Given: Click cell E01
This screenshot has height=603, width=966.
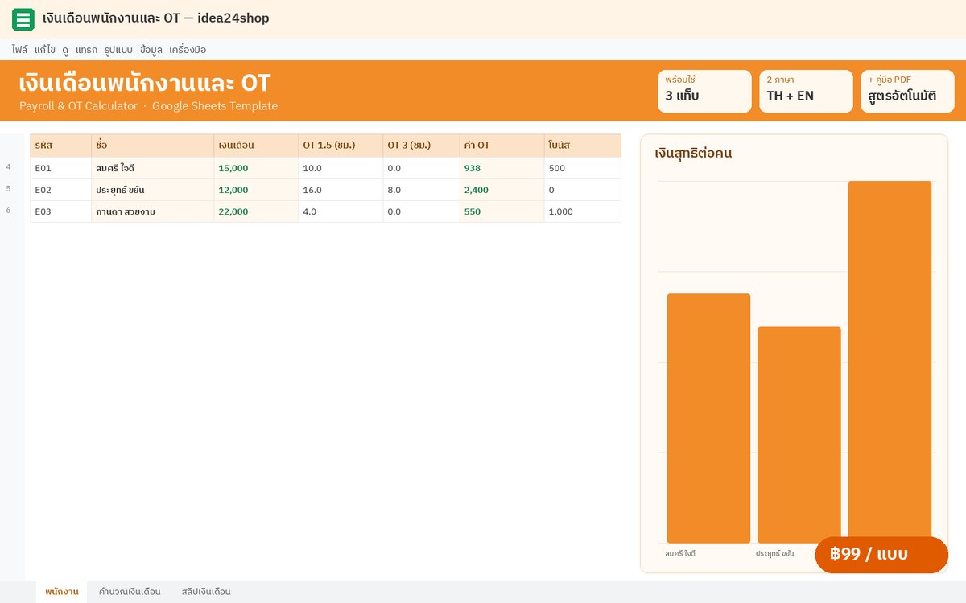Looking at the screenshot, I should [61, 168].
